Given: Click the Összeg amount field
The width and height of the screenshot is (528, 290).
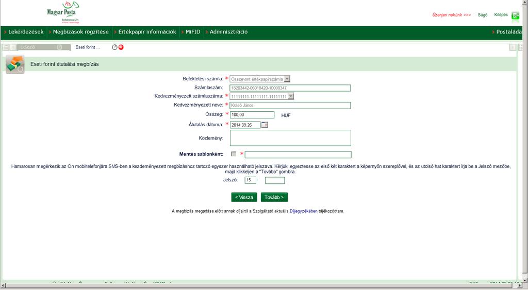Looking at the screenshot, I should 252,115.
